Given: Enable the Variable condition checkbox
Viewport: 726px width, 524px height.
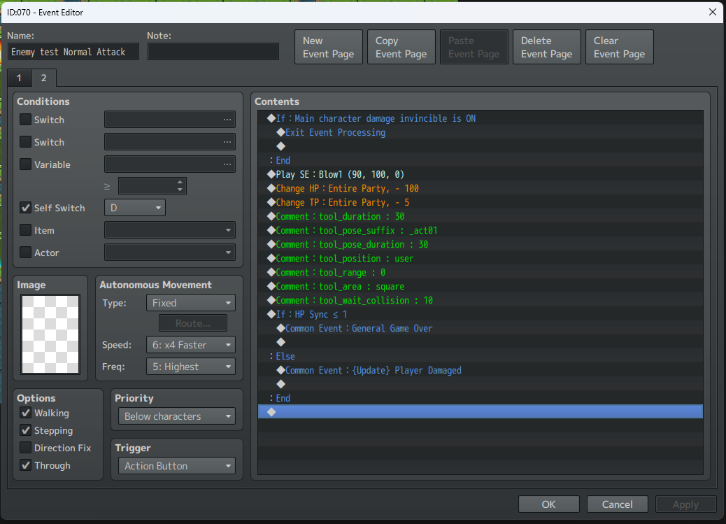Looking at the screenshot, I should pyautogui.click(x=25, y=164).
